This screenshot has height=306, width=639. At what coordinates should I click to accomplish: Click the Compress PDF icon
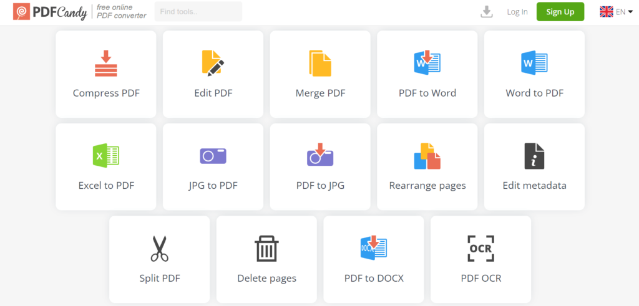click(106, 63)
